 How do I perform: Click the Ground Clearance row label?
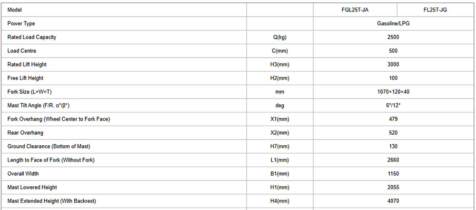[49, 146]
